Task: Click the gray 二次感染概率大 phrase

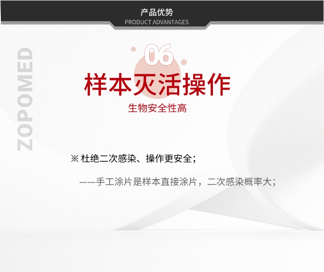Action: (239, 182)
